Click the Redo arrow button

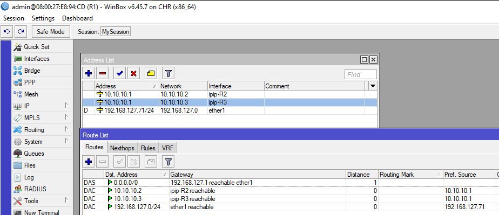coord(21,31)
